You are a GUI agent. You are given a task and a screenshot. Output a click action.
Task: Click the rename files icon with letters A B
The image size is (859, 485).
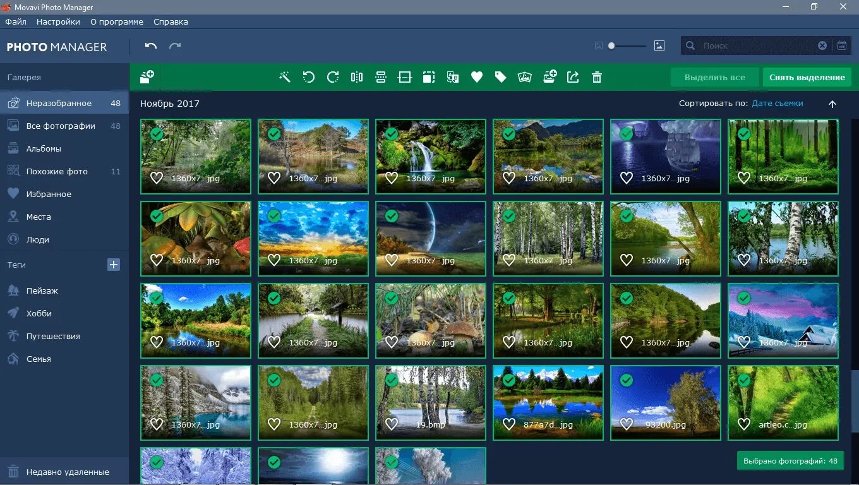(453, 77)
